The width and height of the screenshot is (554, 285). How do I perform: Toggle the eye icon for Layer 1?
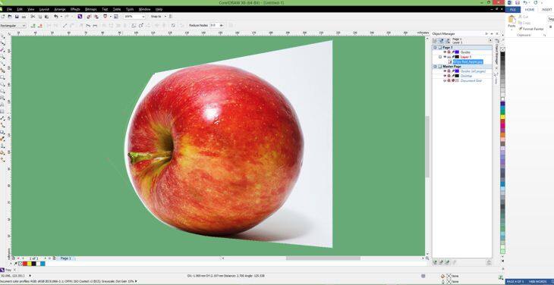(x=445, y=57)
